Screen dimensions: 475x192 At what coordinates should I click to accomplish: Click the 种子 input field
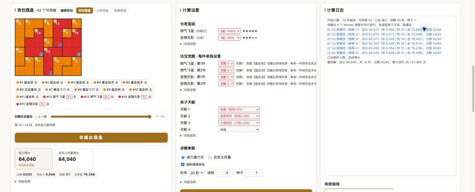pos(254,173)
